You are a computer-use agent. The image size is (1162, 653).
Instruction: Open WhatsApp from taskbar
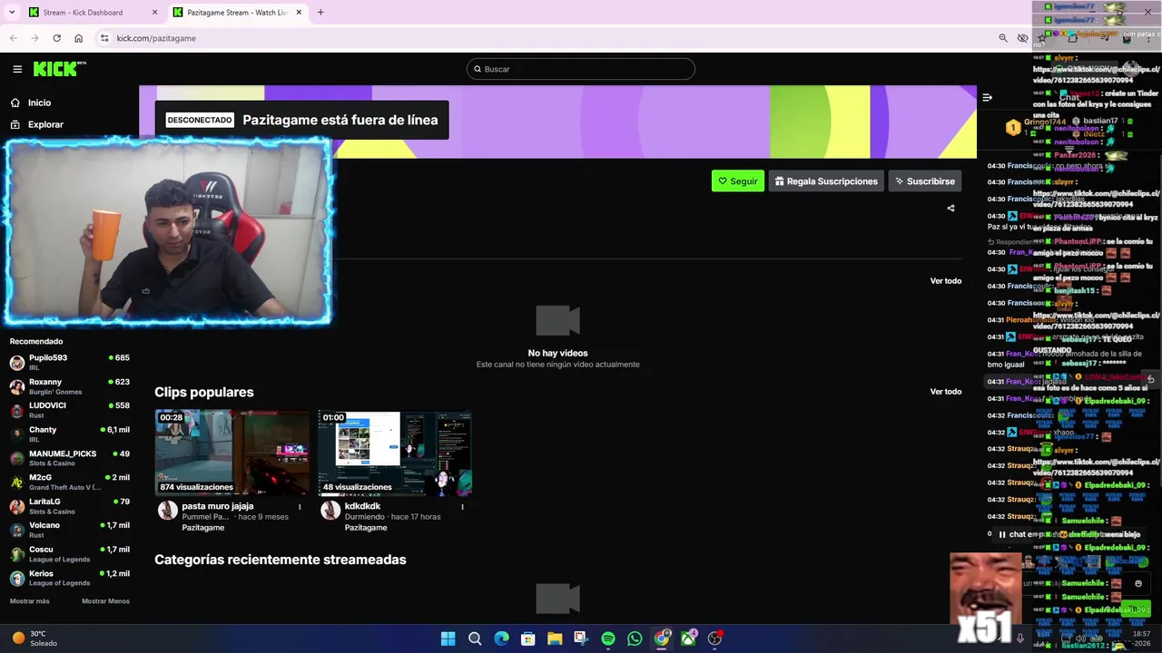(635, 638)
